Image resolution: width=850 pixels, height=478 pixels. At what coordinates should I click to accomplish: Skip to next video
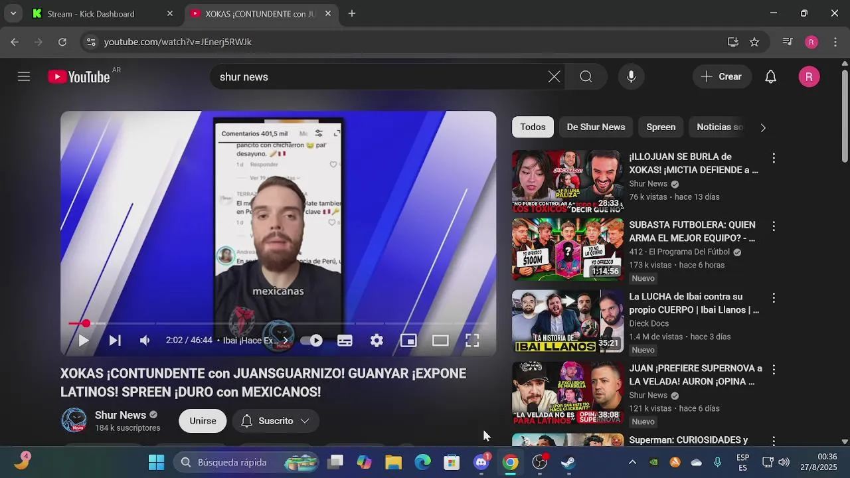pos(115,341)
